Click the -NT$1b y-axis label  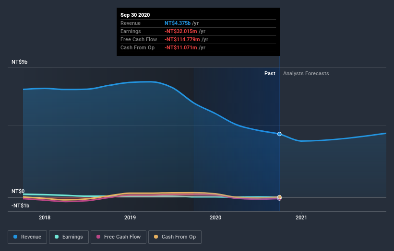click(20, 205)
